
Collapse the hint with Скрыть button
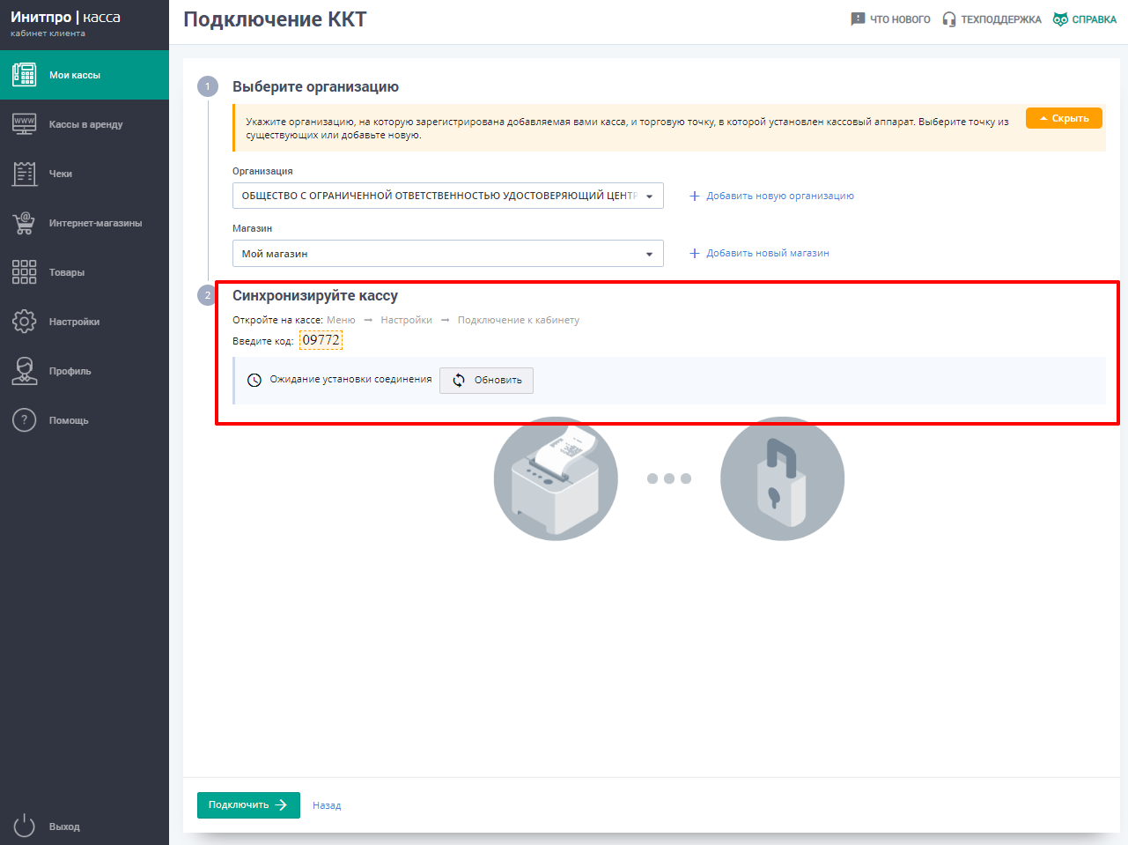1064,118
